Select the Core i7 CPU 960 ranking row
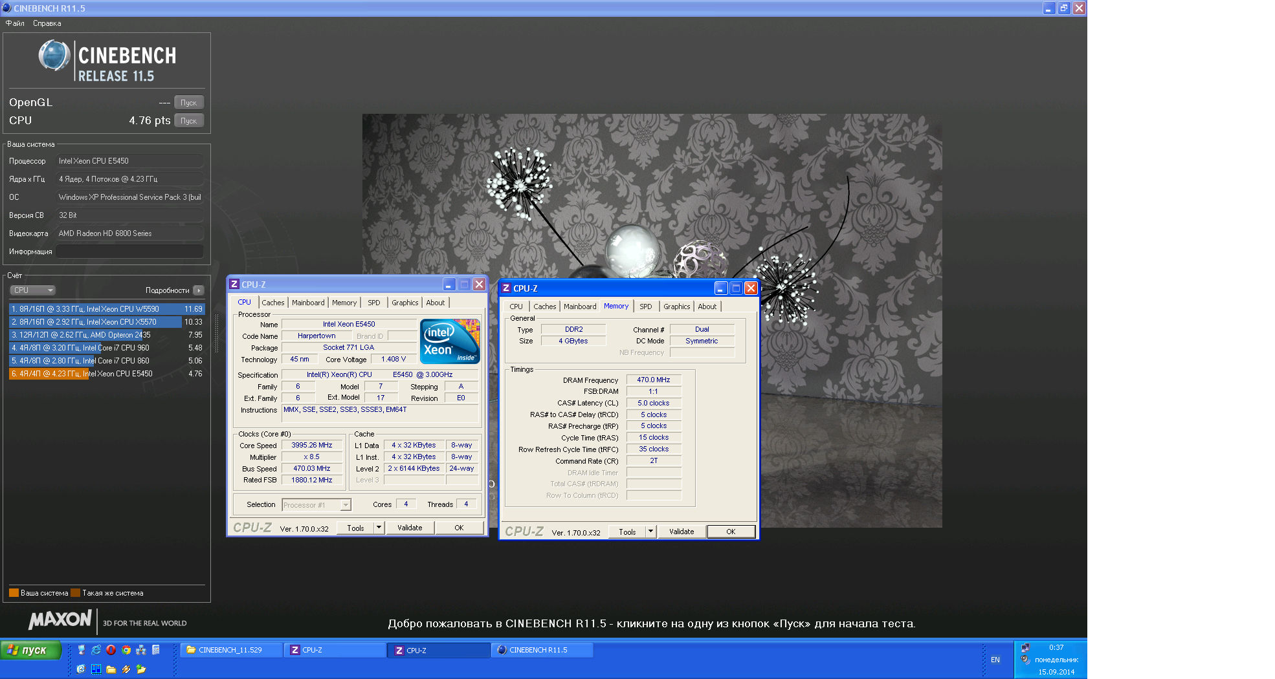The height and width of the screenshot is (679, 1275). point(107,348)
